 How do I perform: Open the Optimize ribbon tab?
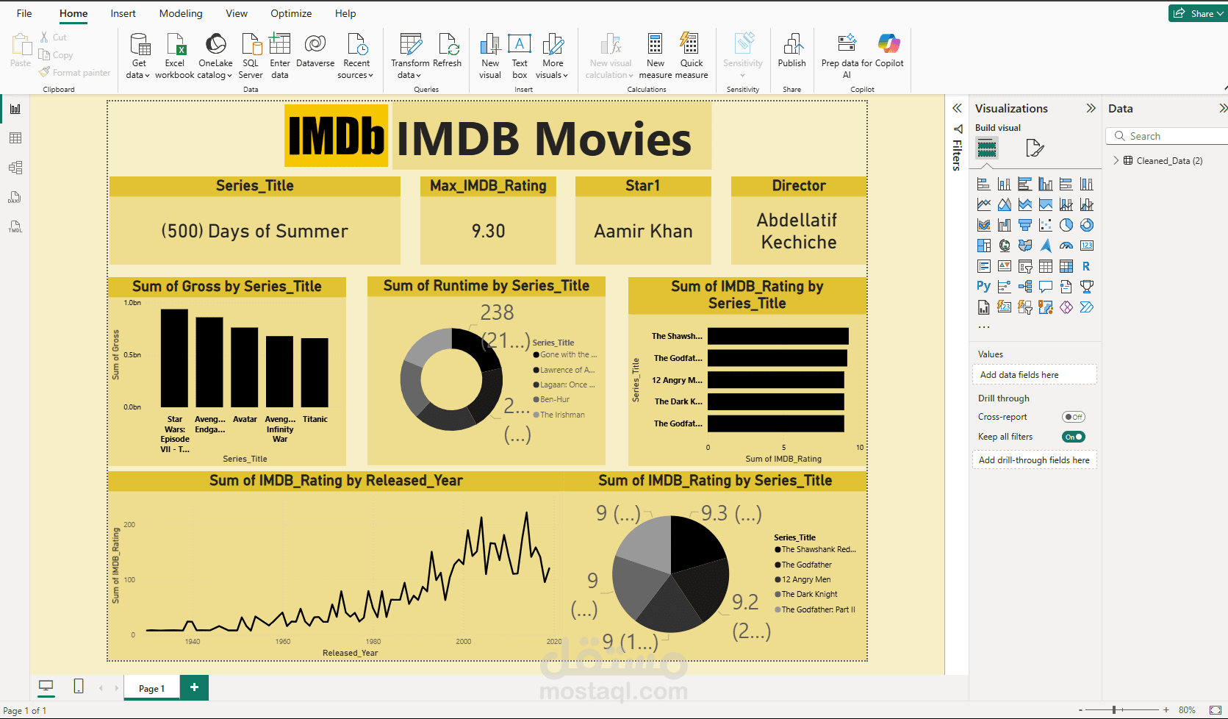coord(291,13)
